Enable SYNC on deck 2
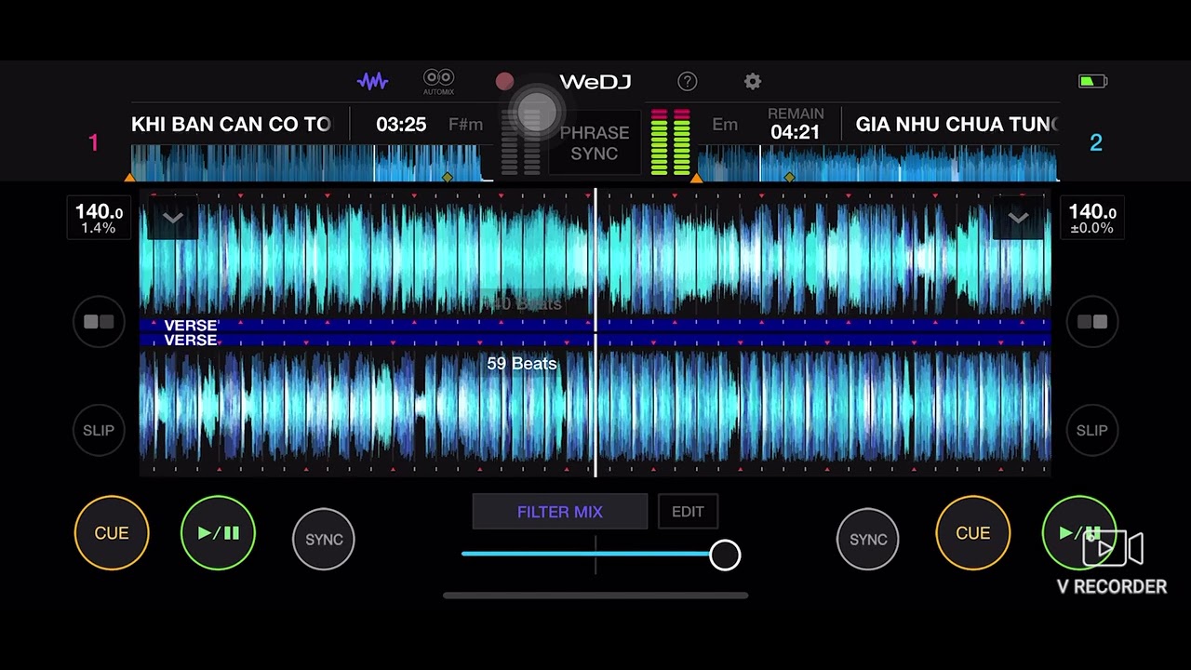 (x=868, y=539)
